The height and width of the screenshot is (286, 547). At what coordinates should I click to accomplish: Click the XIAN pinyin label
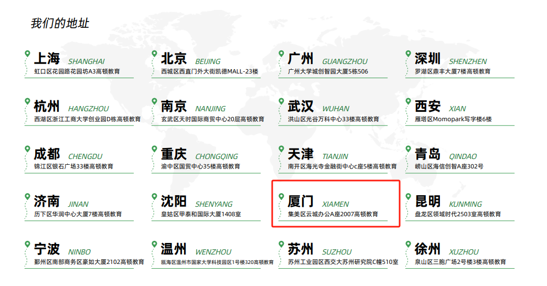point(457,109)
